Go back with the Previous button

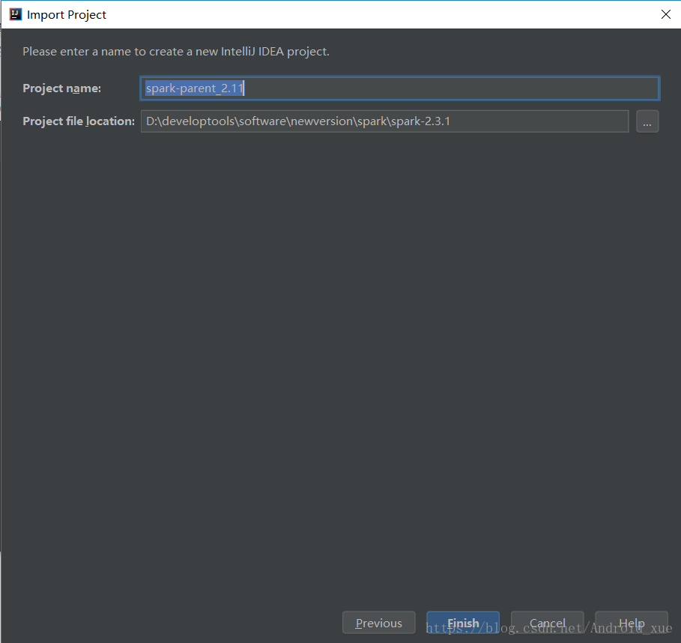pos(379,623)
